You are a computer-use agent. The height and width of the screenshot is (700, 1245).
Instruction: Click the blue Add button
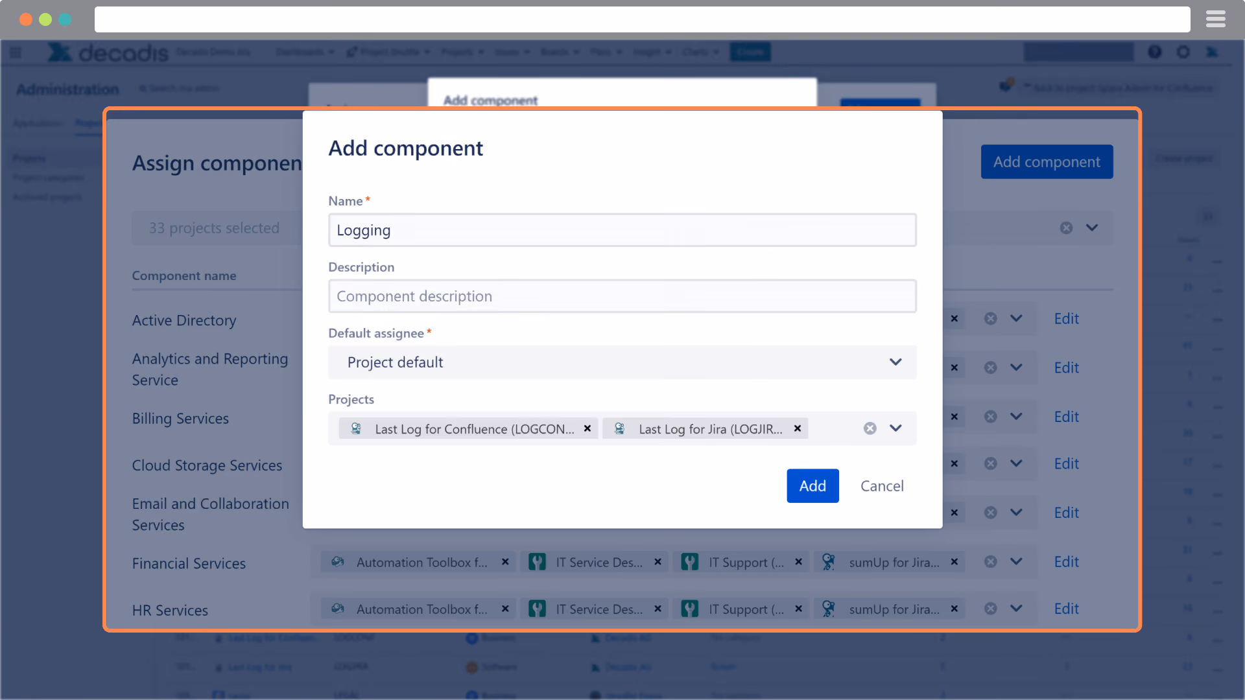812,486
